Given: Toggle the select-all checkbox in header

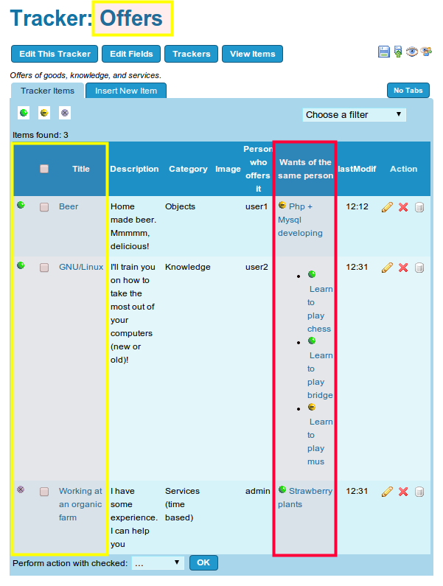Looking at the screenshot, I should pos(44,169).
